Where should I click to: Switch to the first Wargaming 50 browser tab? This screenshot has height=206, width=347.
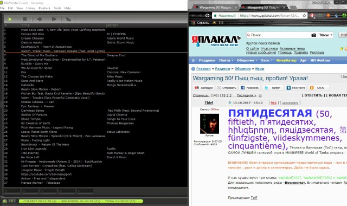pyautogui.click(x=215, y=8)
